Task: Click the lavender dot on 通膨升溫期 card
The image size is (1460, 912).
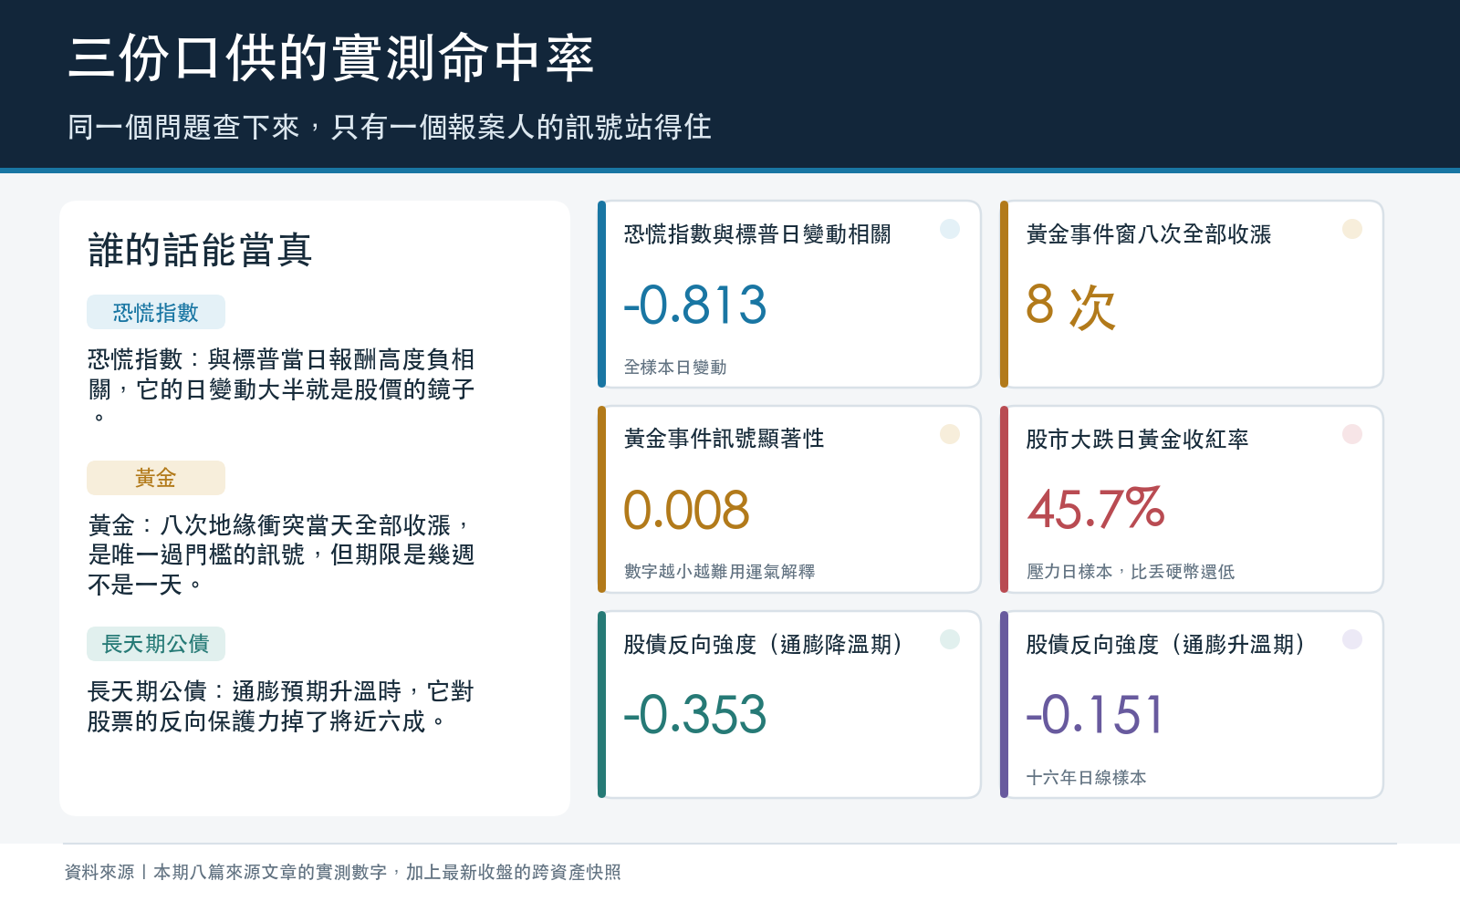Action: 1352,639
